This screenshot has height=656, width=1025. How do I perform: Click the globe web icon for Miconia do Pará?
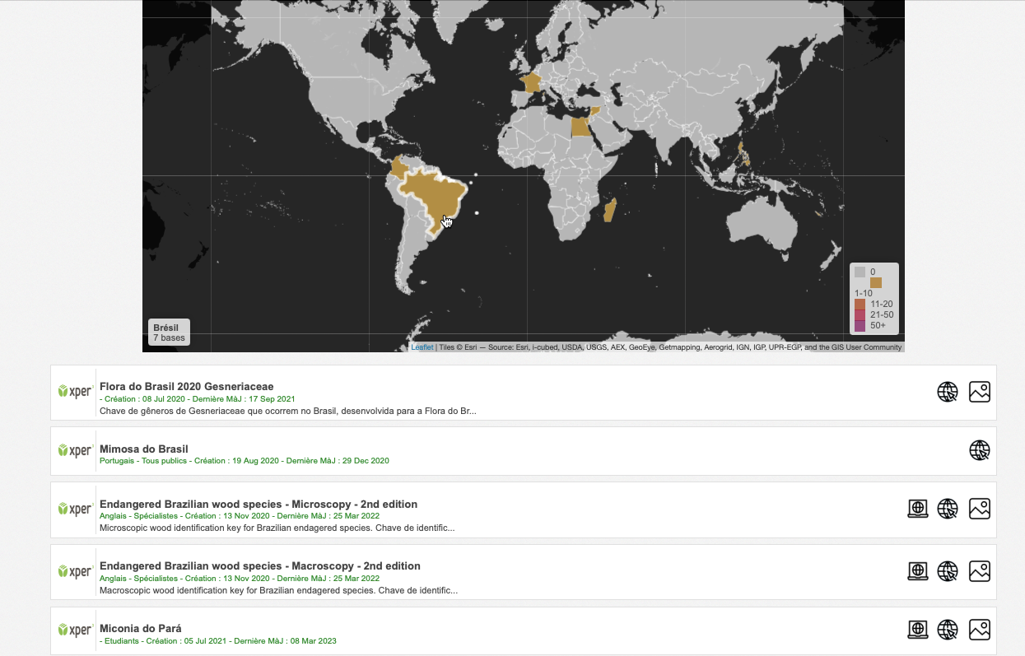[948, 630]
